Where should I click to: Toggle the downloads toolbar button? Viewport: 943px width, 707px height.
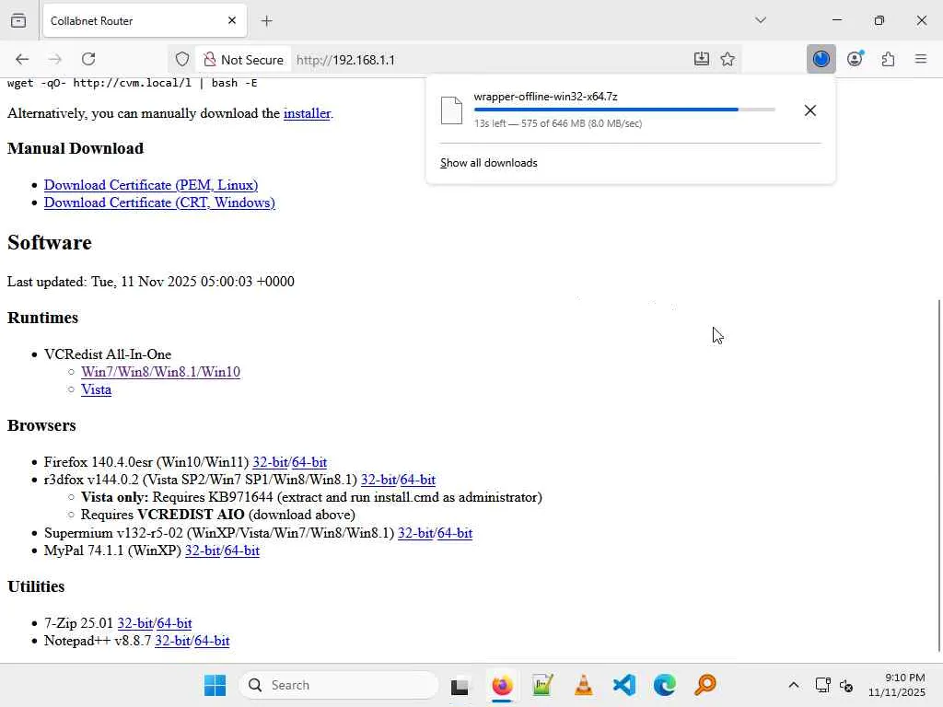pyautogui.click(x=821, y=59)
